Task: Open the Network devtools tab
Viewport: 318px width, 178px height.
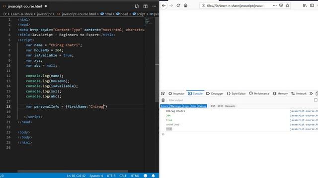Action: pyautogui.click(x=299, y=93)
